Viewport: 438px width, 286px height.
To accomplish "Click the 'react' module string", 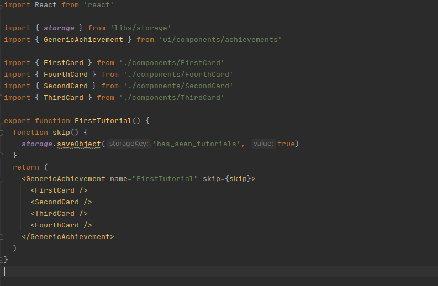I will [x=99, y=5].
